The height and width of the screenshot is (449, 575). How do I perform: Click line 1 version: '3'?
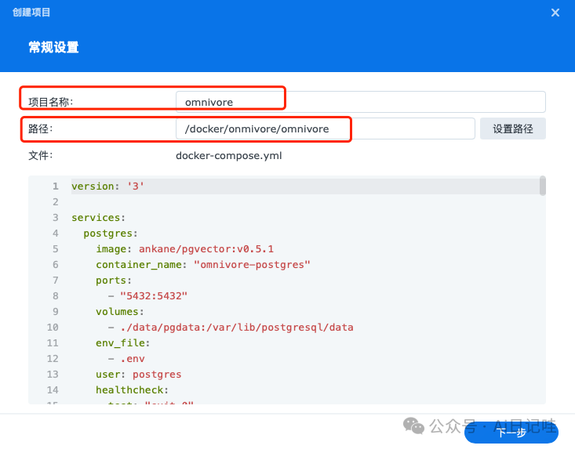[x=107, y=186]
